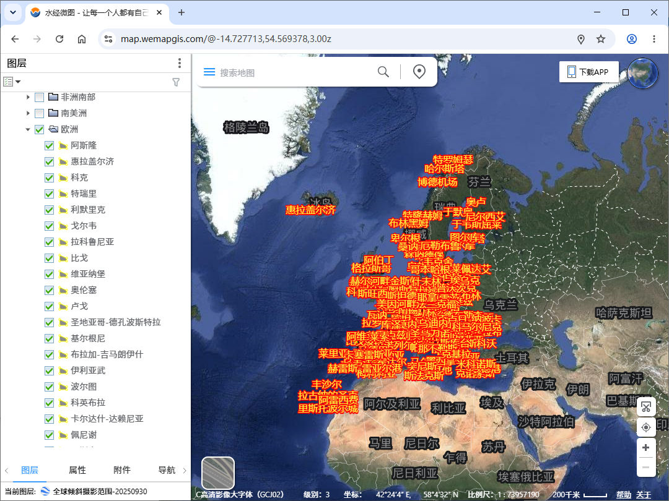
Task: Check the 非洲南部 checkbox
Action: click(39, 97)
